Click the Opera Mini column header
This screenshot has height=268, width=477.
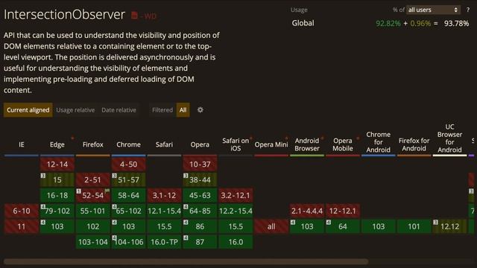pos(271,144)
